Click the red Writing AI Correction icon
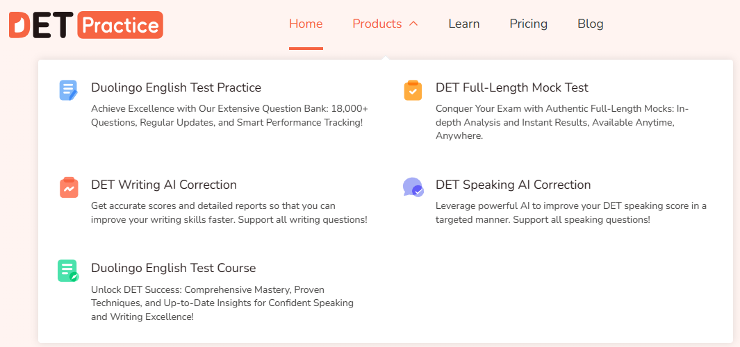Screen dimensions: 740x347 pos(68,187)
